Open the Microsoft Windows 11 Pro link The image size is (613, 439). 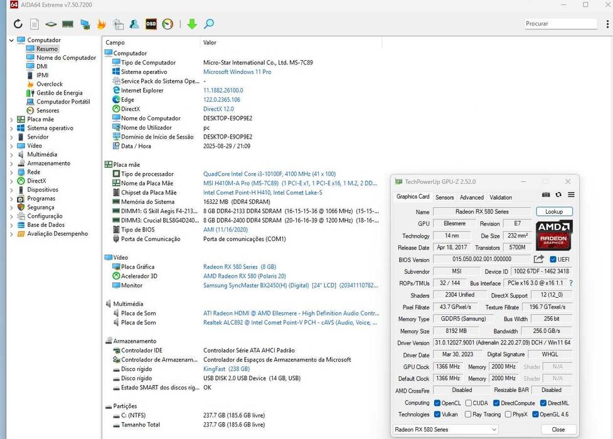237,72
